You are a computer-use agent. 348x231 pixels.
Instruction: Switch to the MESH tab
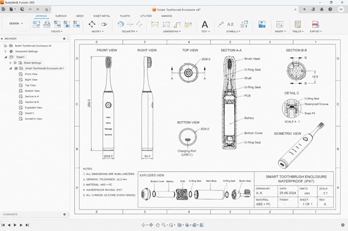click(x=80, y=16)
